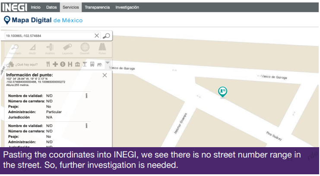Clear the search box with X
Screen dimensions: 320x176
[x=97, y=36]
